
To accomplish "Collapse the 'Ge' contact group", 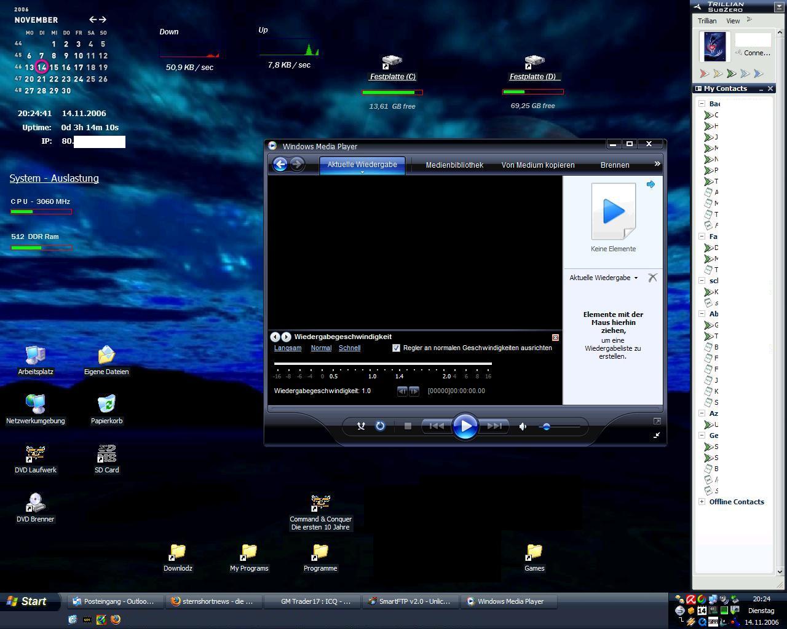I will tap(702, 436).
